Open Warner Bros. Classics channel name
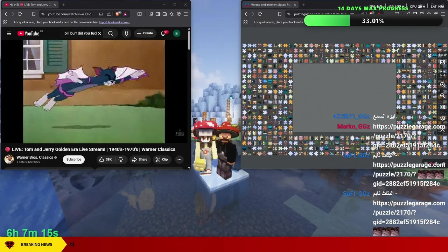Image resolution: width=448 pixels, height=252 pixels. click(35, 157)
